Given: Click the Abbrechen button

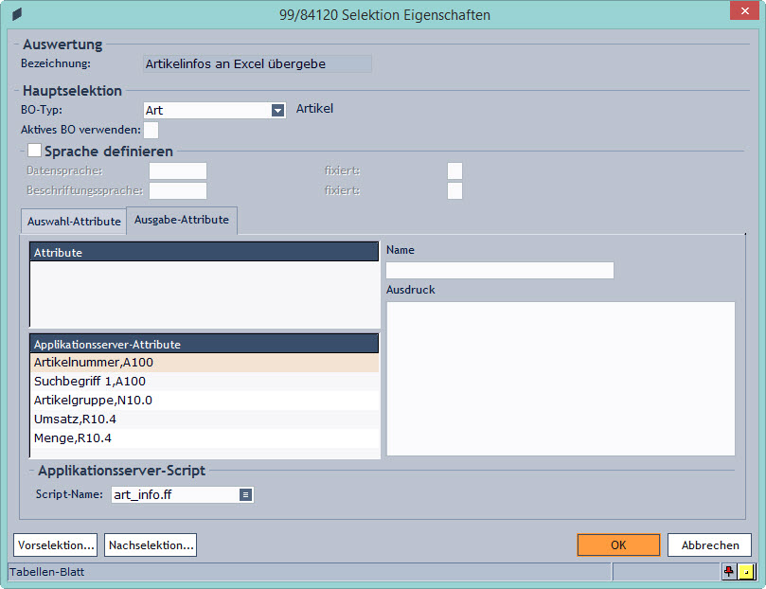Looking at the screenshot, I should [710, 545].
